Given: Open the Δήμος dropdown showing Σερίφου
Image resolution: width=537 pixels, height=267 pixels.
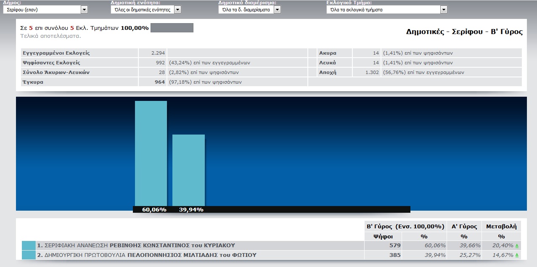Looking at the screenshot, I should [x=45, y=9].
